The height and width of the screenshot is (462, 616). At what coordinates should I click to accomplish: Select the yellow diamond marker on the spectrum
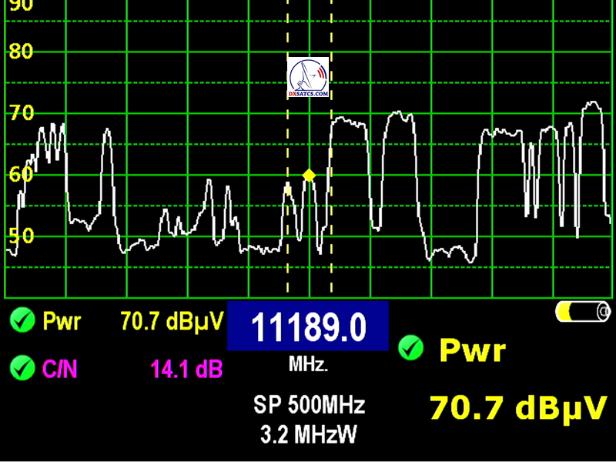click(x=309, y=176)
